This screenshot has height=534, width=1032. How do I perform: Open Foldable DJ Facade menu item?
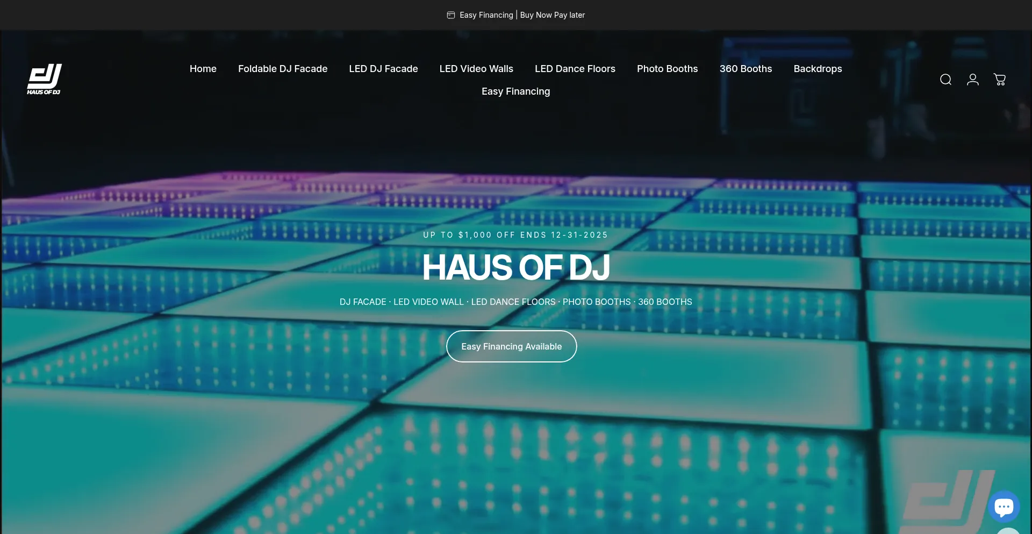coord(282,69)
